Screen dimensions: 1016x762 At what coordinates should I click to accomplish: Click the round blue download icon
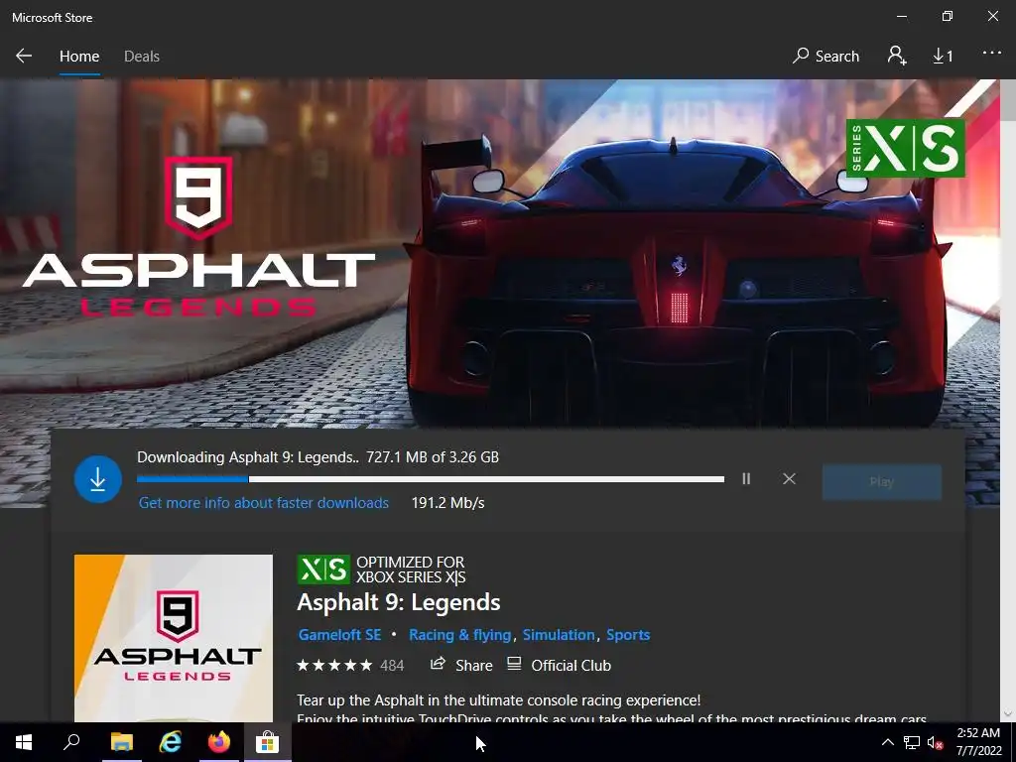98,479
